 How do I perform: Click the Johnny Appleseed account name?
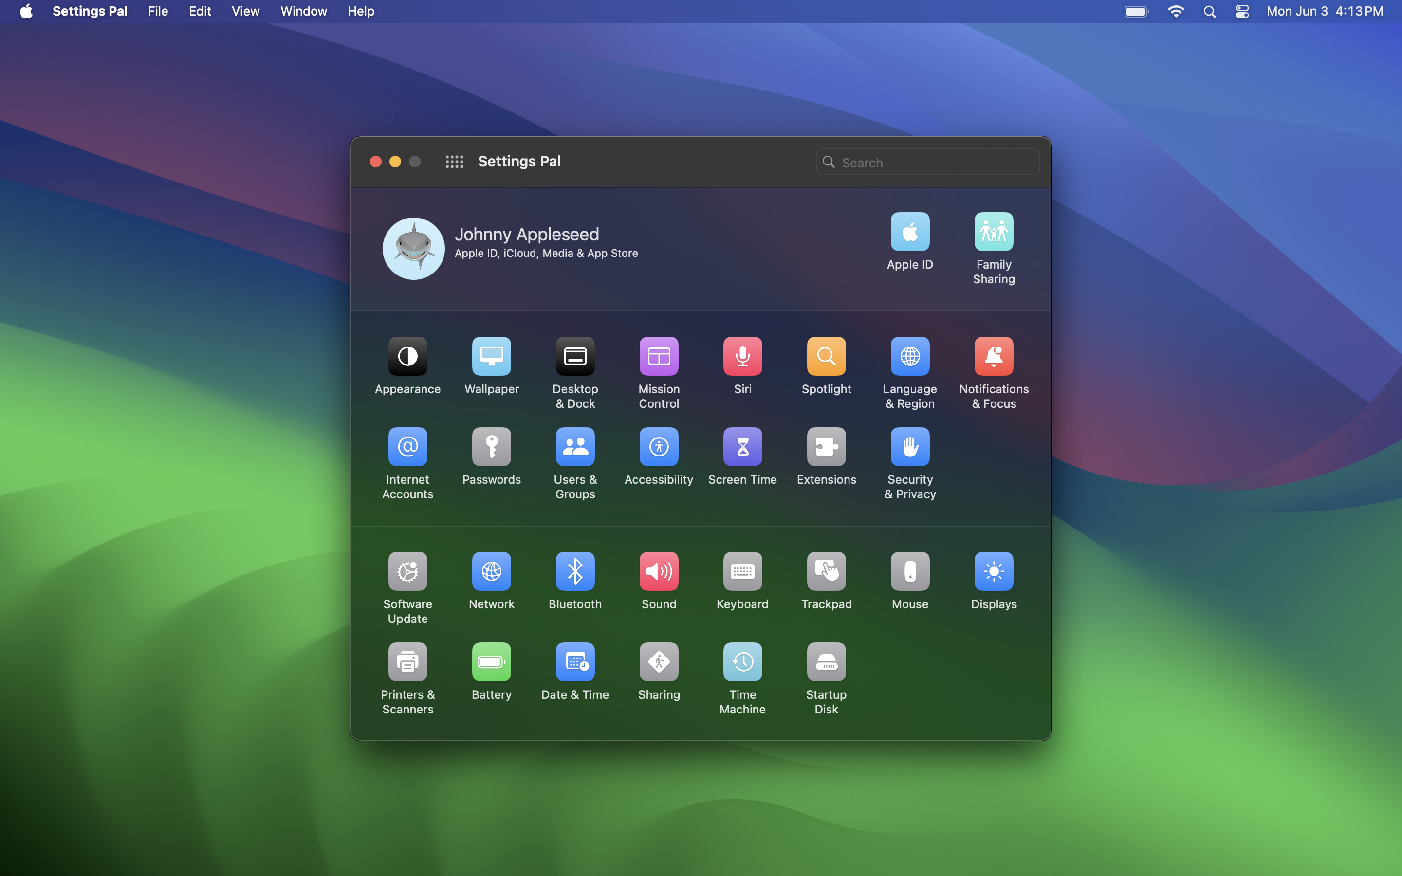coord(526,234)
